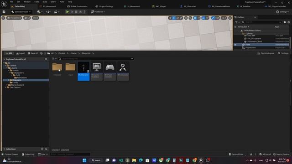292x164 pixels.
Task: Open the File menu
Action: (11, 2)
